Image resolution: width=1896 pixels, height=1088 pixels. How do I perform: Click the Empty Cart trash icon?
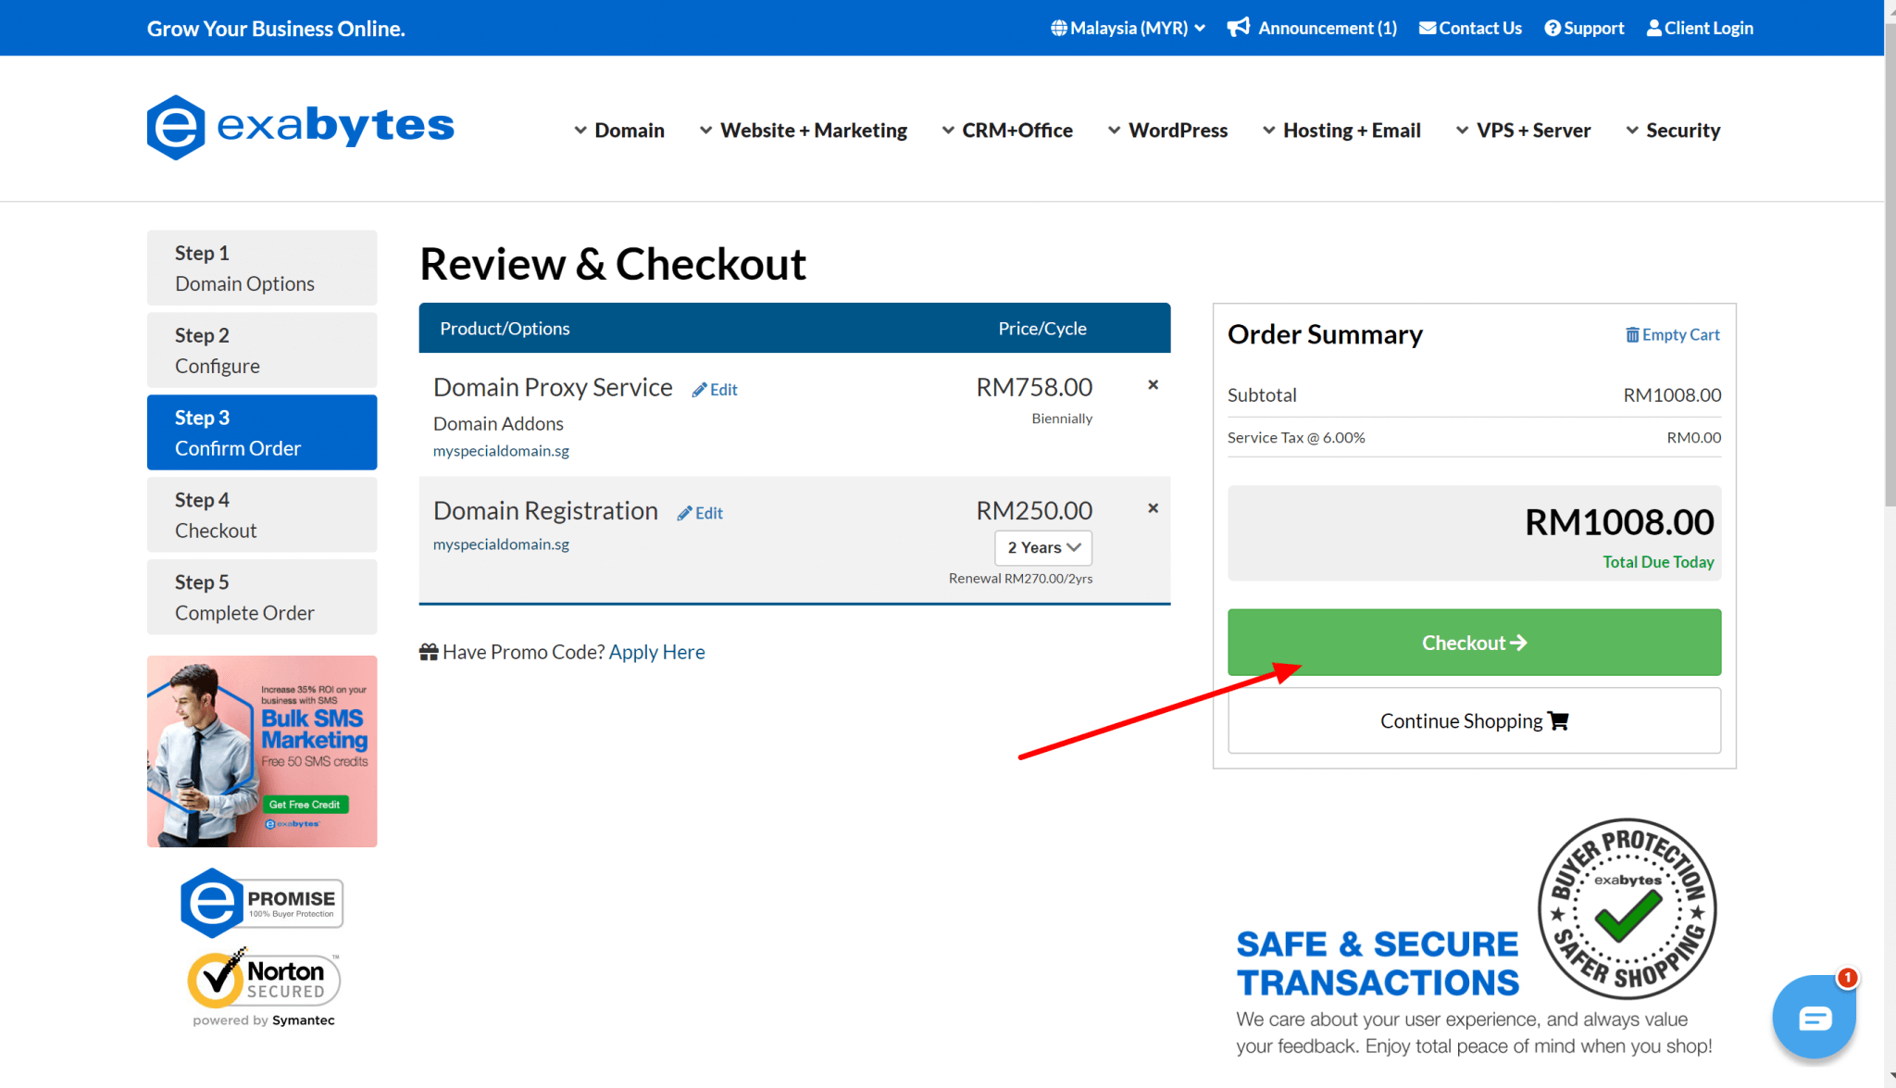(1629, 335)
